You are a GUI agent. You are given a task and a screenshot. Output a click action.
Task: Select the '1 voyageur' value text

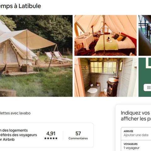(x=131, y=148)
